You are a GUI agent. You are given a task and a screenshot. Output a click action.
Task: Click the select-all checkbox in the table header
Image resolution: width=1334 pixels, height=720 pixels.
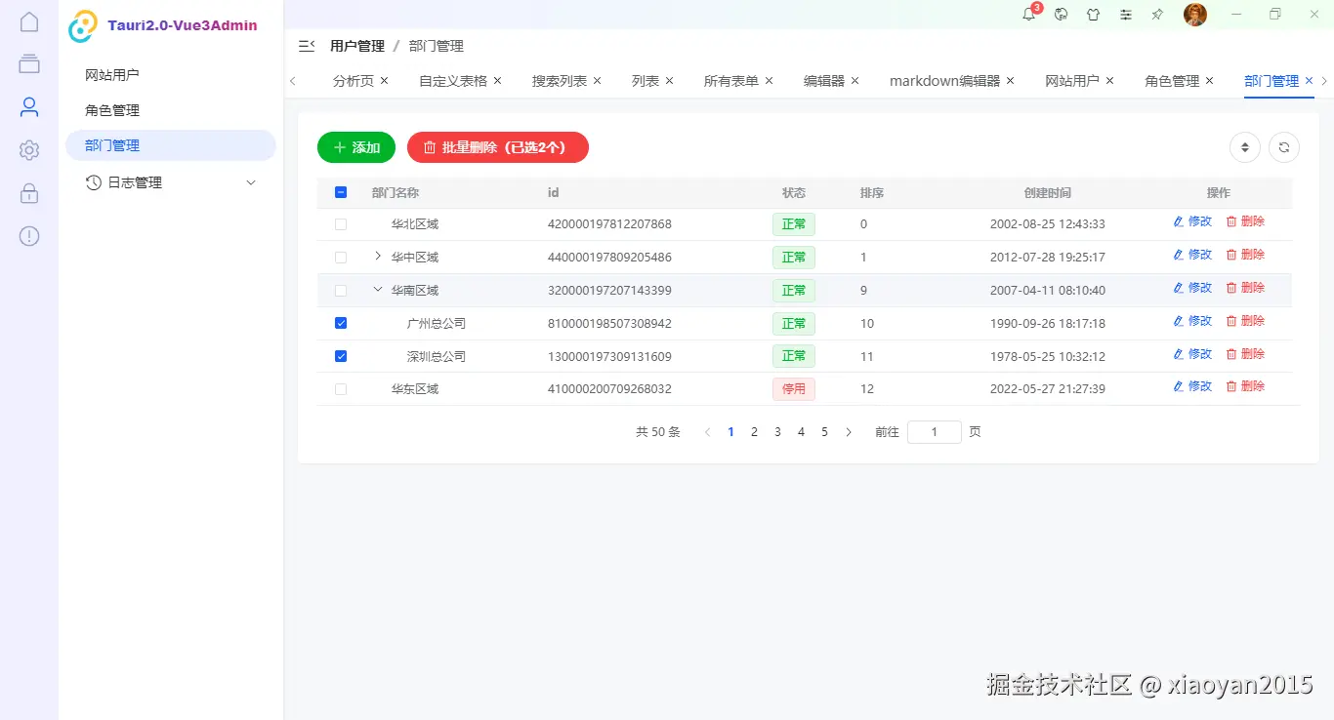[340, 192]
